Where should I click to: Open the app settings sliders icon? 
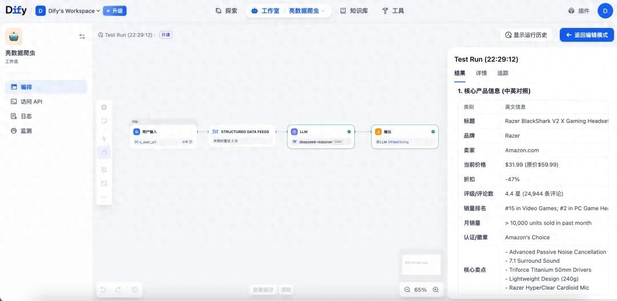[x=82, y=37]
